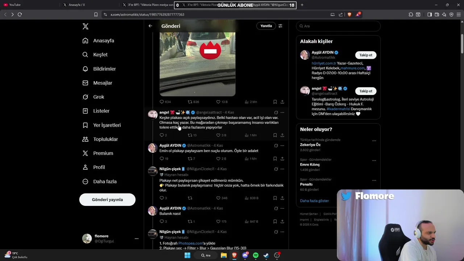View main post analytics 2 Mn
The image size is (464, 261).
coord(251,102)
